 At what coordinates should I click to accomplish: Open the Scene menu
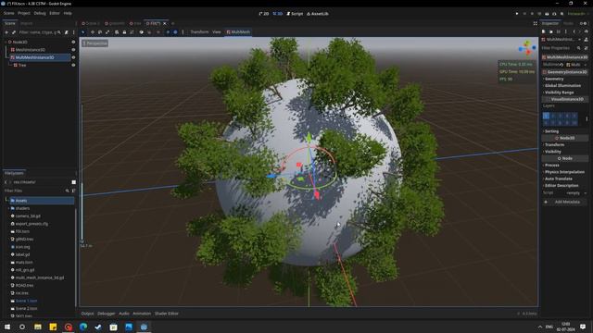9,13
